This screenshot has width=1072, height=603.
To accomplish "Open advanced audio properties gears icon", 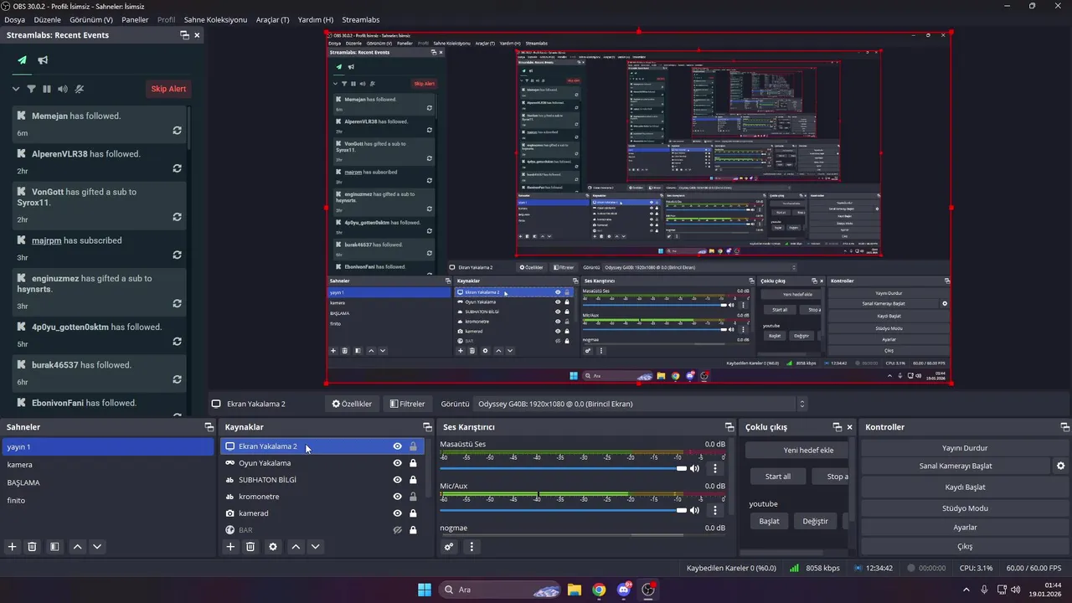I will tap(449, 547).
